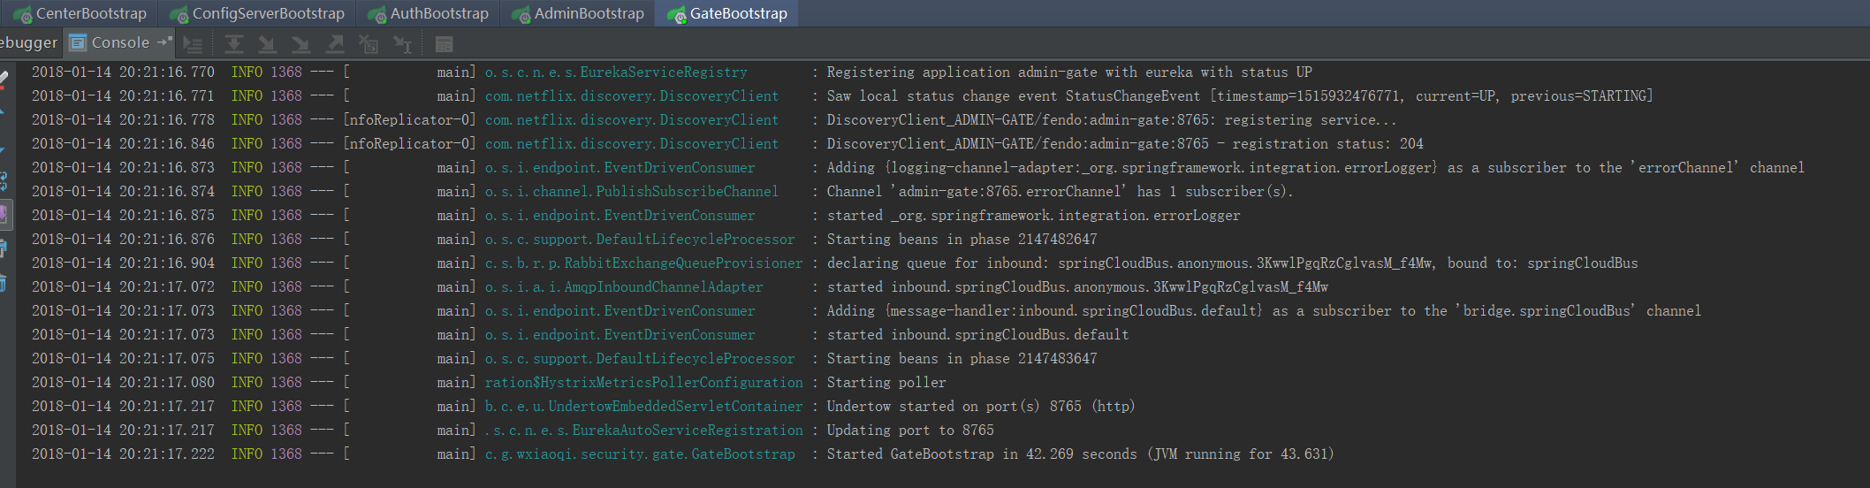
Task: Open the Console tab
Action: point(110,42)
